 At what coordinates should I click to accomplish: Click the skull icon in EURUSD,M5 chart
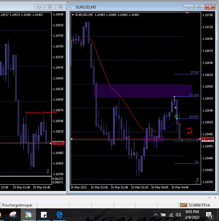coord(197,180)
